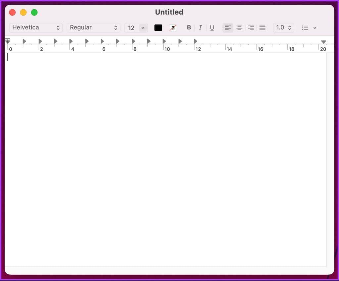The height and width of the screenshot is (281, 339).
Task: Apply underline formatting
Action: 212,28
